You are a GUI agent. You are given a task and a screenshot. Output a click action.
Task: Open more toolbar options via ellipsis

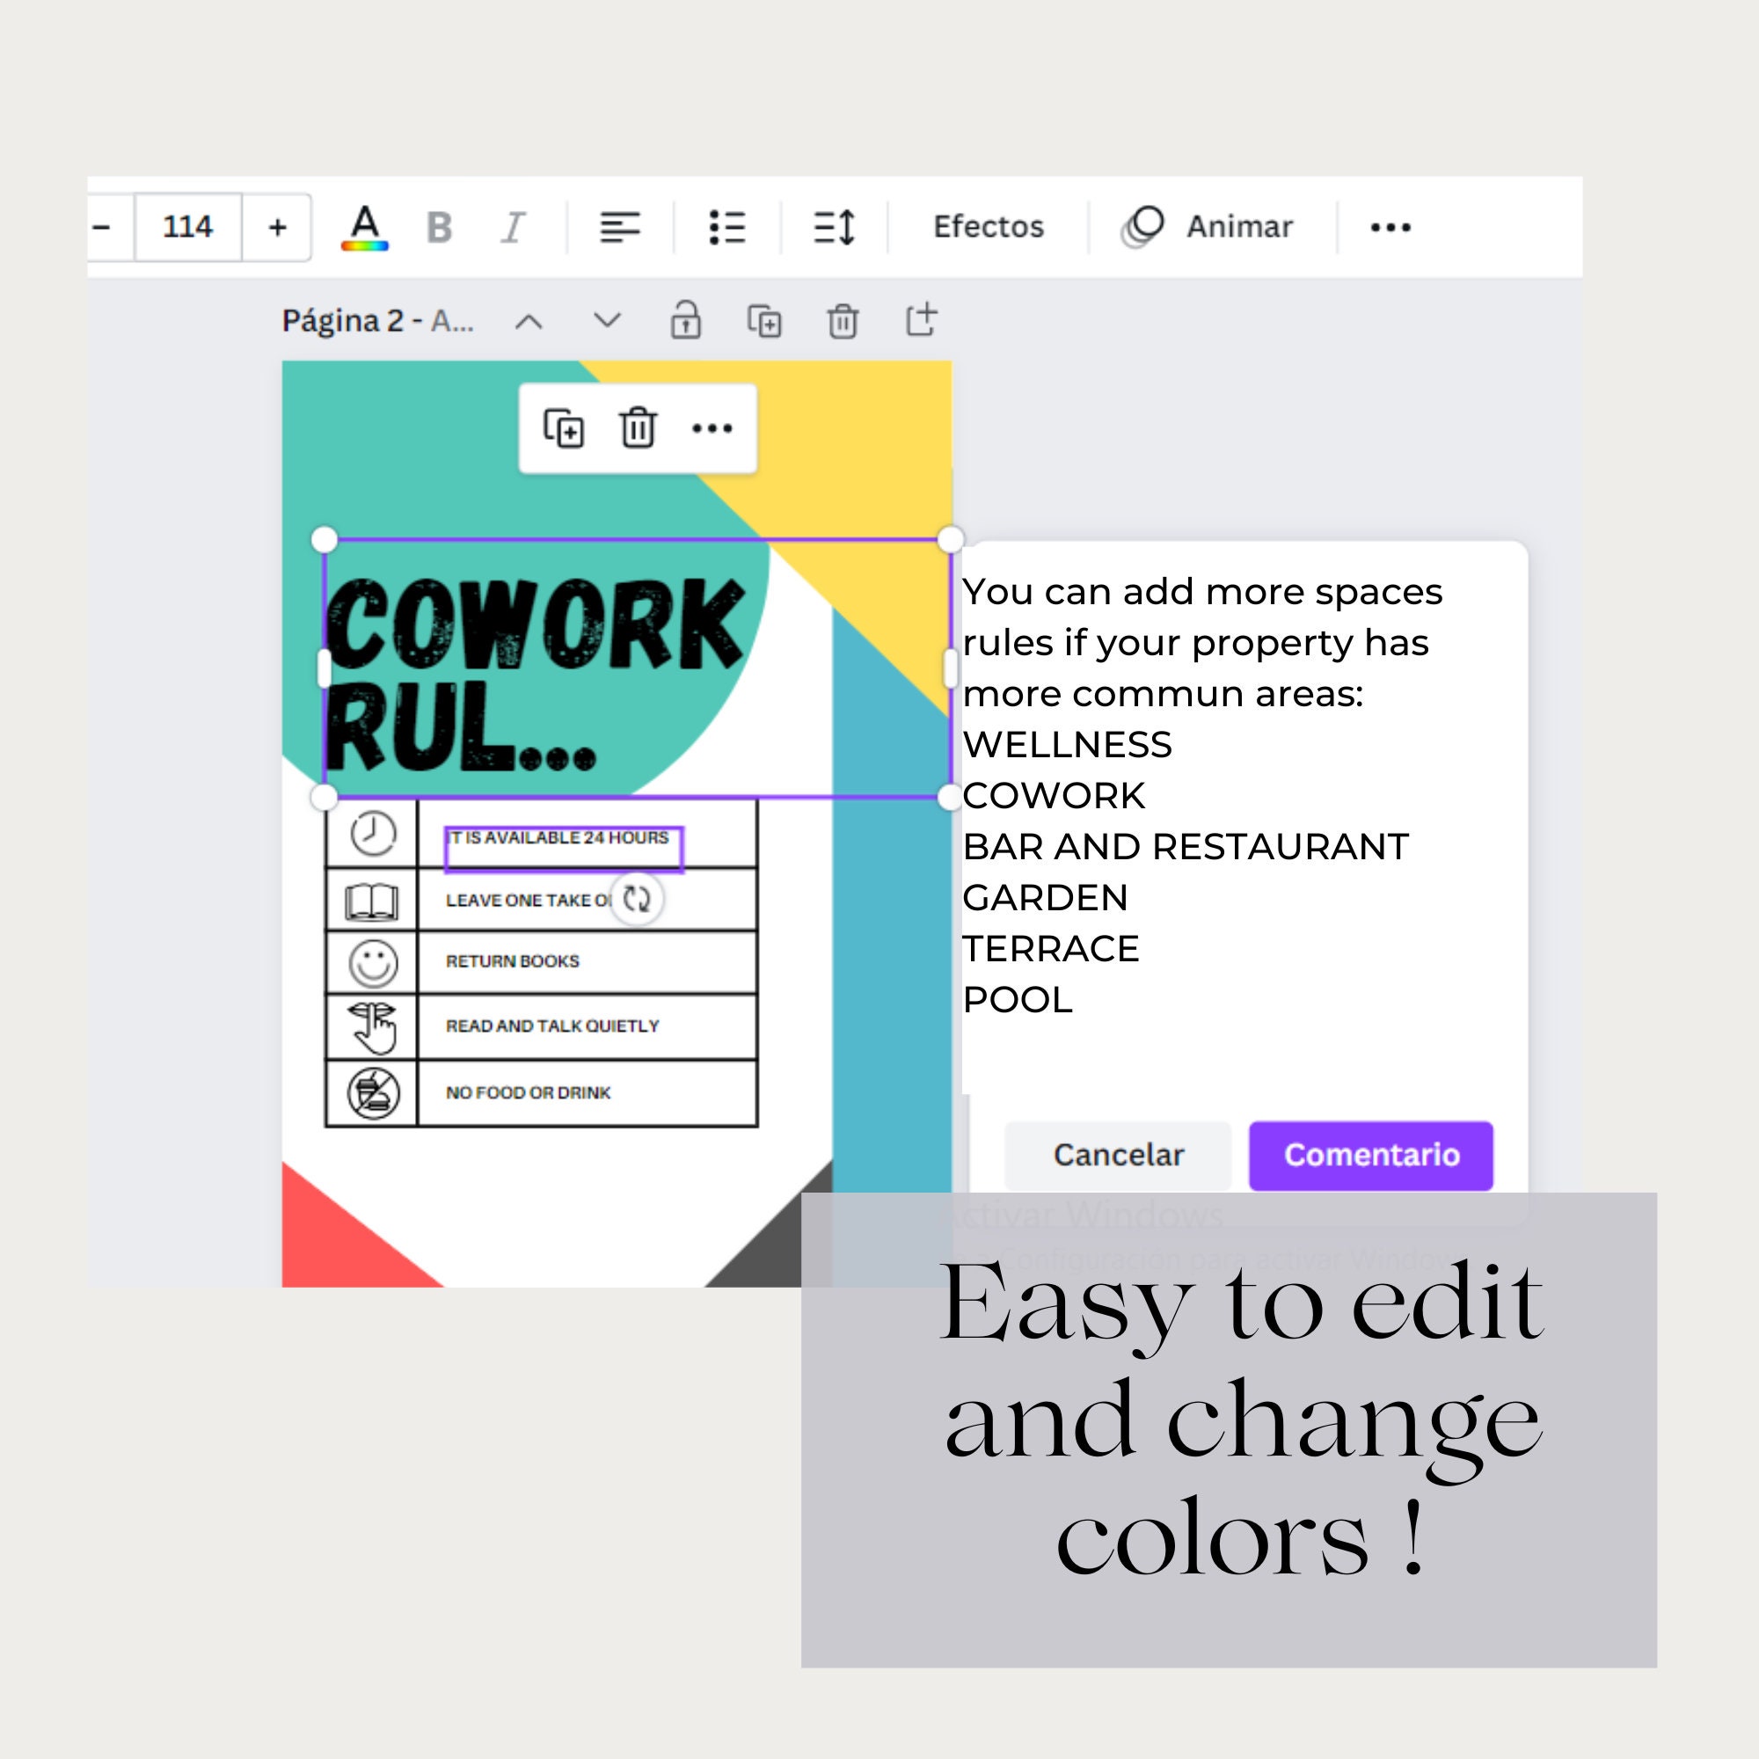click(1390, 227)
